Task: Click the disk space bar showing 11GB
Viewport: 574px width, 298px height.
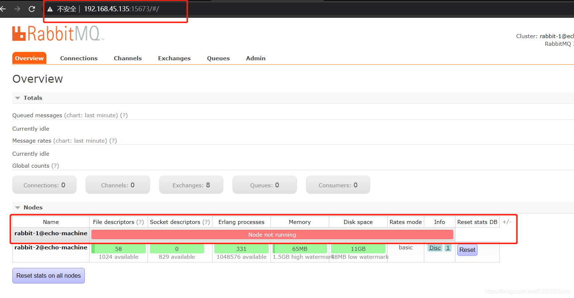Action: point(358,249)
